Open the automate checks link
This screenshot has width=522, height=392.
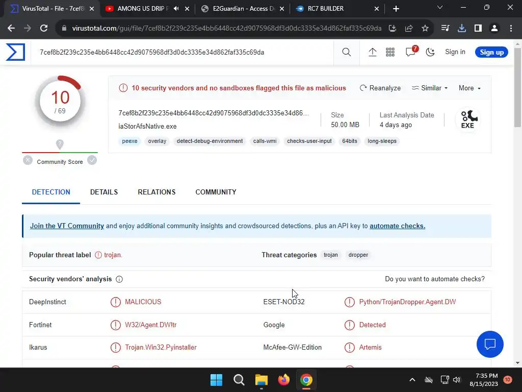(x=397, y=226)
